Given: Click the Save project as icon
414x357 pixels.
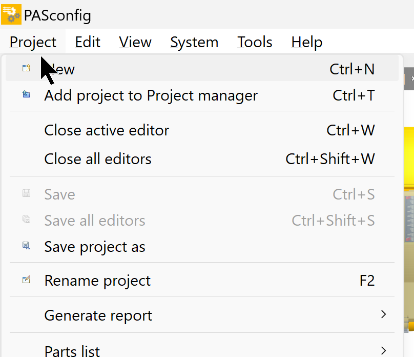Looking at the screenshot, I should tap(26, 246).
